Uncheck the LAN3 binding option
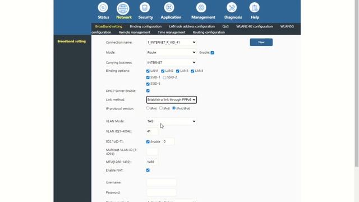The image size is (359, 202). click(x=178, y=71)
